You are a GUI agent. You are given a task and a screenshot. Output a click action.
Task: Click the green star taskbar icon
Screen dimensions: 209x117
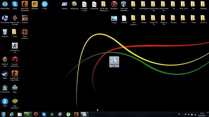coord(52,114)
